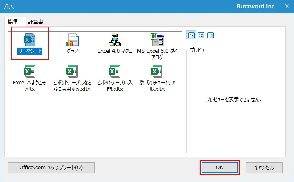
Task: Click the グラフ label text
Action: [73, 51]
